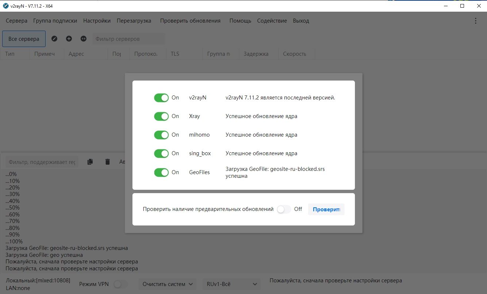
Task: Toggle sing_box core update switch
Action: click(x=161, y=153)
